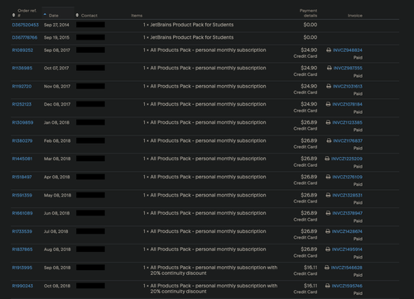
Task: Open order R1309859
Action: [x=22, y=122]
